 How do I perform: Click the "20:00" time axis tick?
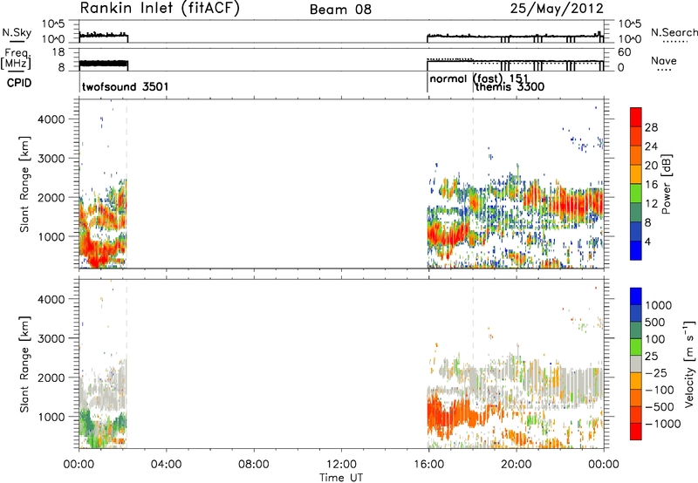tap(516, 465)
